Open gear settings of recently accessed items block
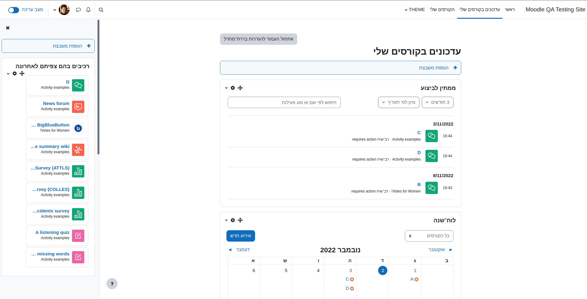The width and height of the screenshot is (587, 299). coord(14,73)
